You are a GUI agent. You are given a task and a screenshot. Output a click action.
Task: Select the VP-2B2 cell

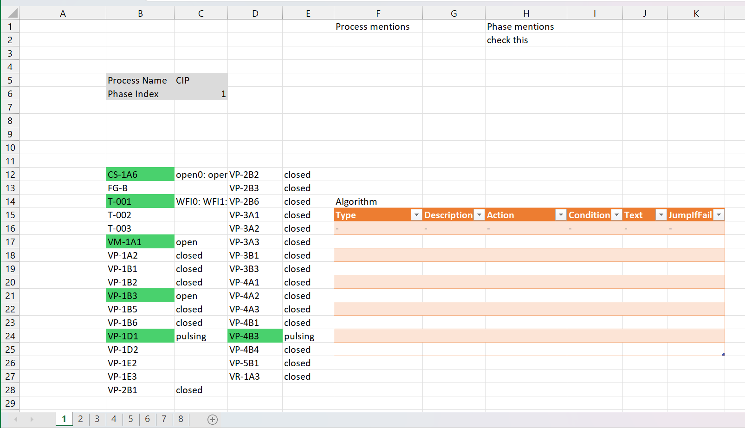pyautogui.click(x=255, y=175)
